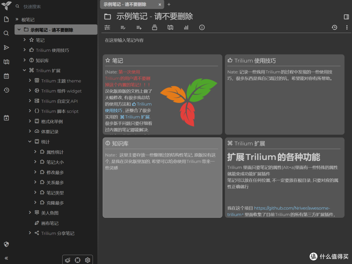Screen dimensions: 352x264
Task: Expand the 知识库 tree node
Action: coord(24,60)
